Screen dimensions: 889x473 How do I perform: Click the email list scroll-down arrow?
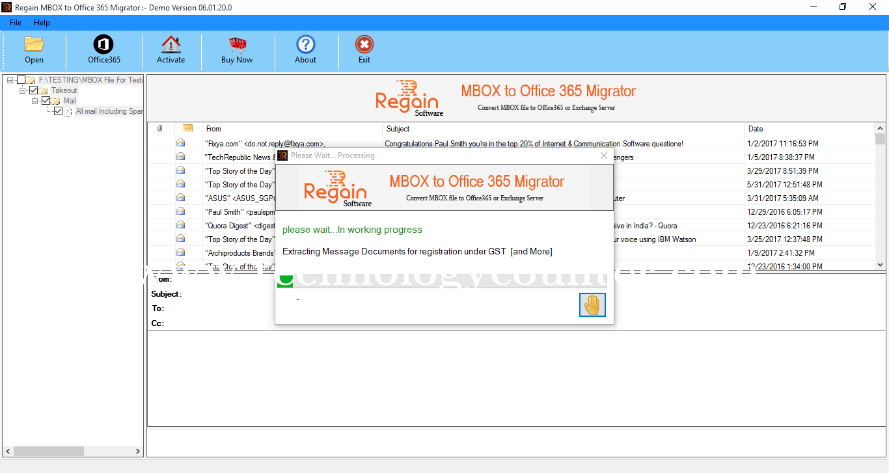(x=881, y=265)
